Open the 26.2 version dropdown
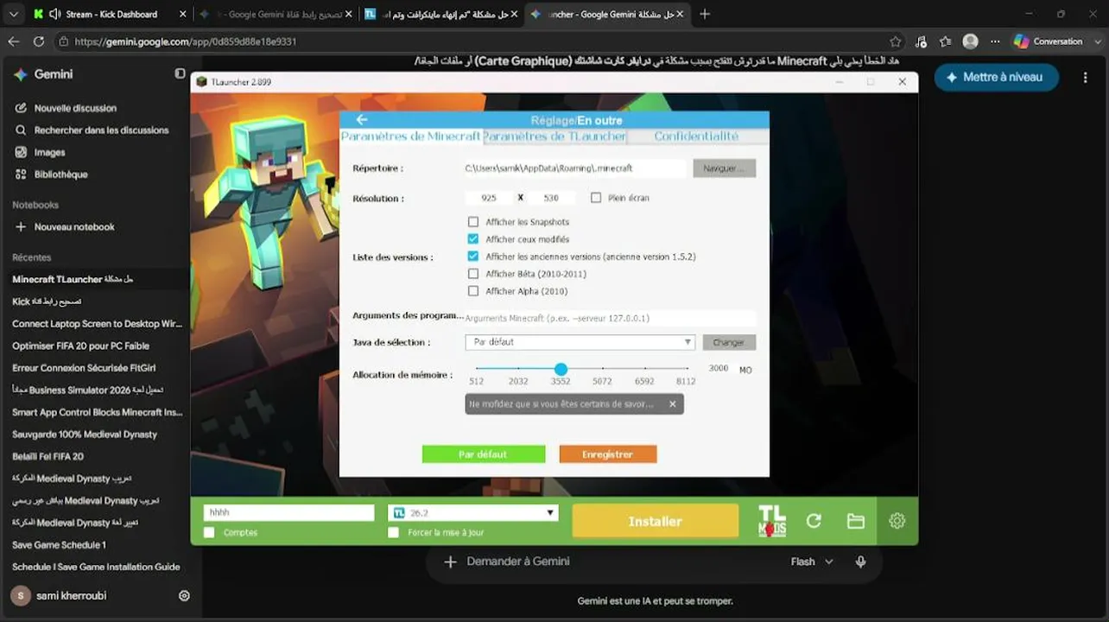 coord(473,513)
